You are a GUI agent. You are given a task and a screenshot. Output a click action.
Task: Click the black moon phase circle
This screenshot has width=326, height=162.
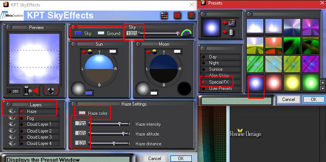coord(184,89)
